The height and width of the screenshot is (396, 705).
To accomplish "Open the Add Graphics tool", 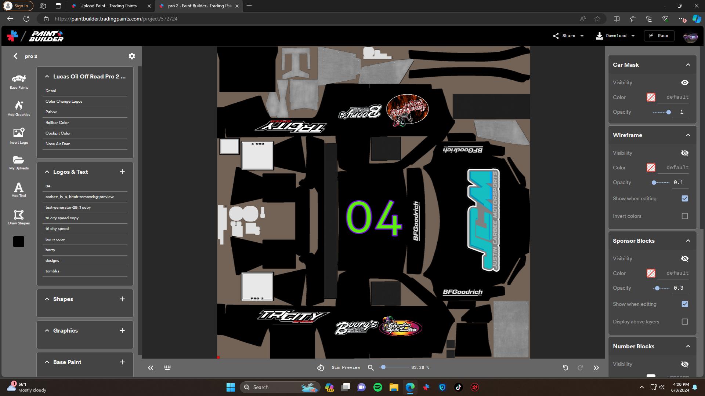I will 18,108.
